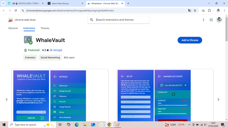This screenshot has width=228, height=128.
Task: View site information icon in address bar
Action: (23, 11)
